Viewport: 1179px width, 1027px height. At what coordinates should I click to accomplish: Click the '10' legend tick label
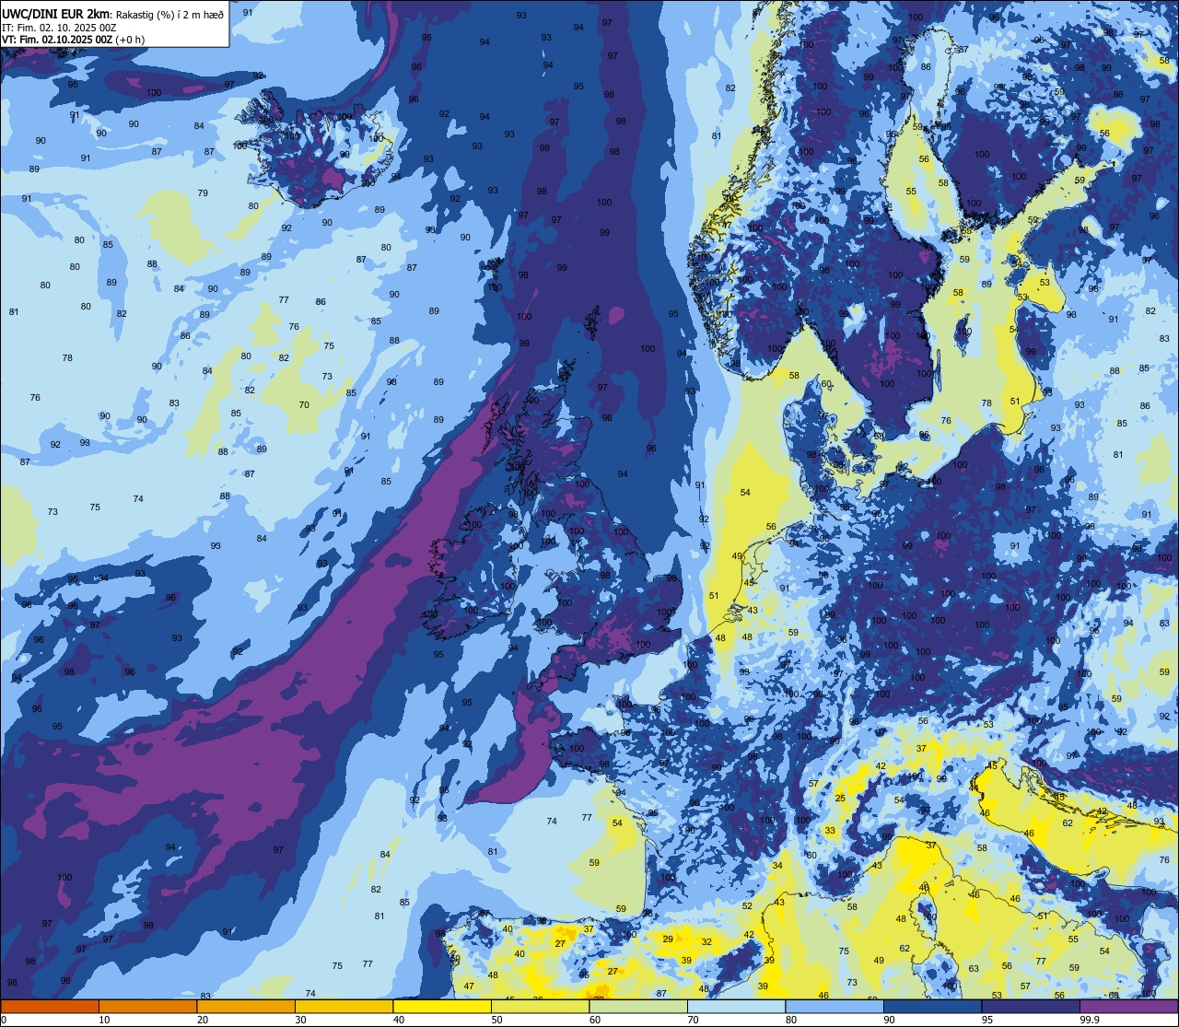104,1020
